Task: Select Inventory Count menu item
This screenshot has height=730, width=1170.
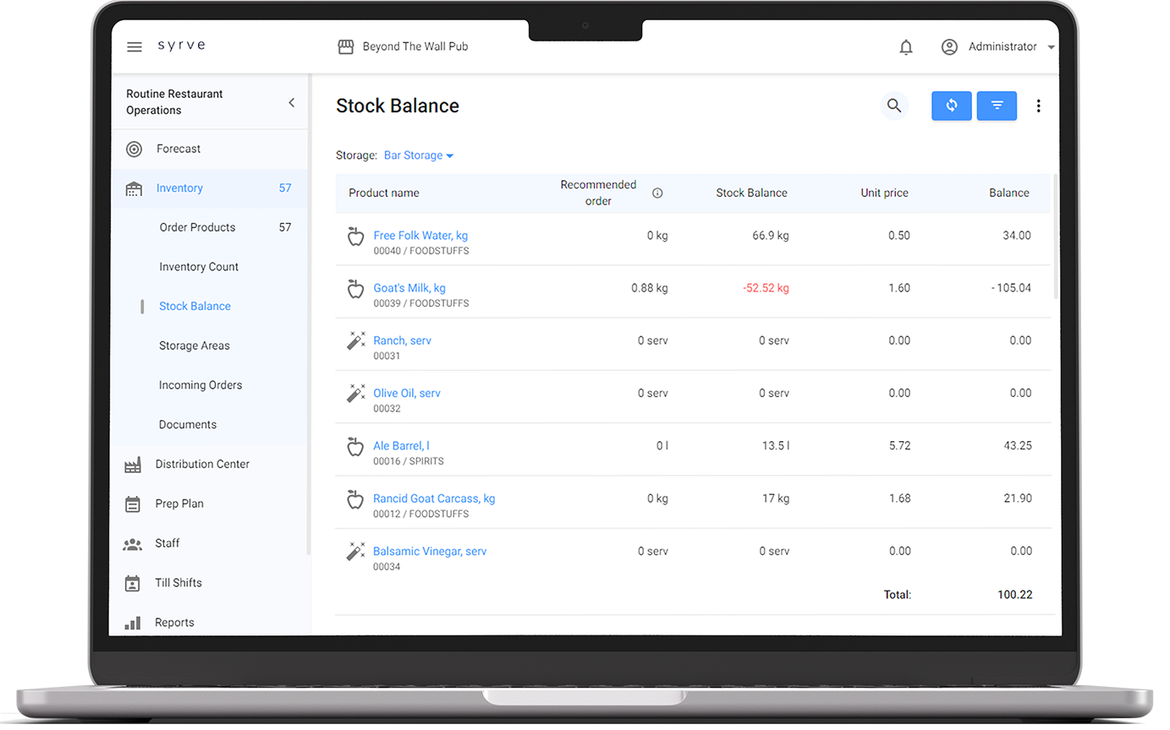Action: [199, 267]
